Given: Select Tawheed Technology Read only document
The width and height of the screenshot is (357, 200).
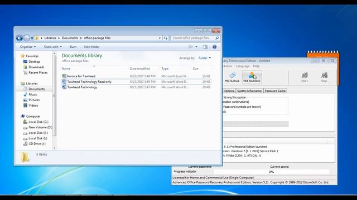Looking at the screenshot, I should click(x=136, y=82).
